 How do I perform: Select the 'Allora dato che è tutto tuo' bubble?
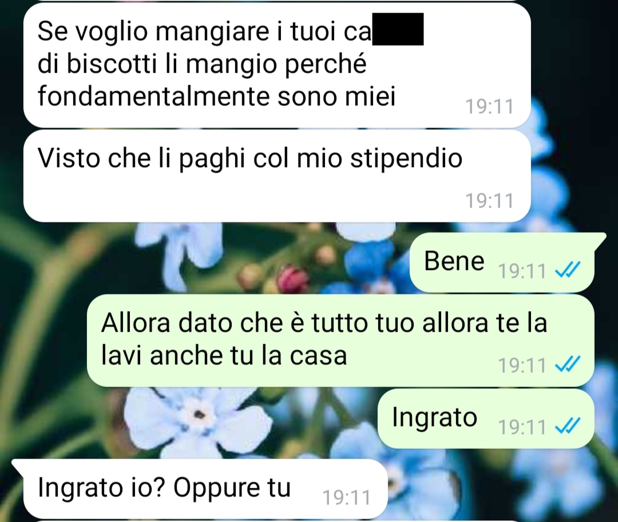[340, 341]
